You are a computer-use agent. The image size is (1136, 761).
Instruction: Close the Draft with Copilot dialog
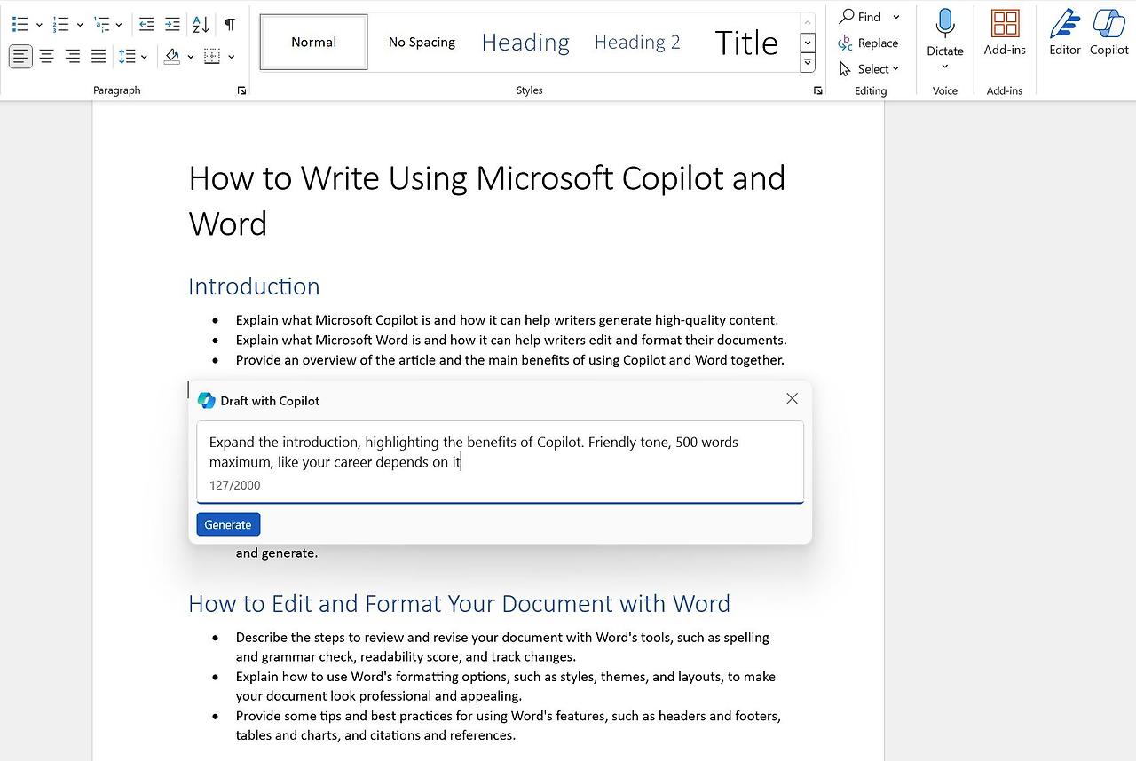pyautogui.click(x=793, y=399)
